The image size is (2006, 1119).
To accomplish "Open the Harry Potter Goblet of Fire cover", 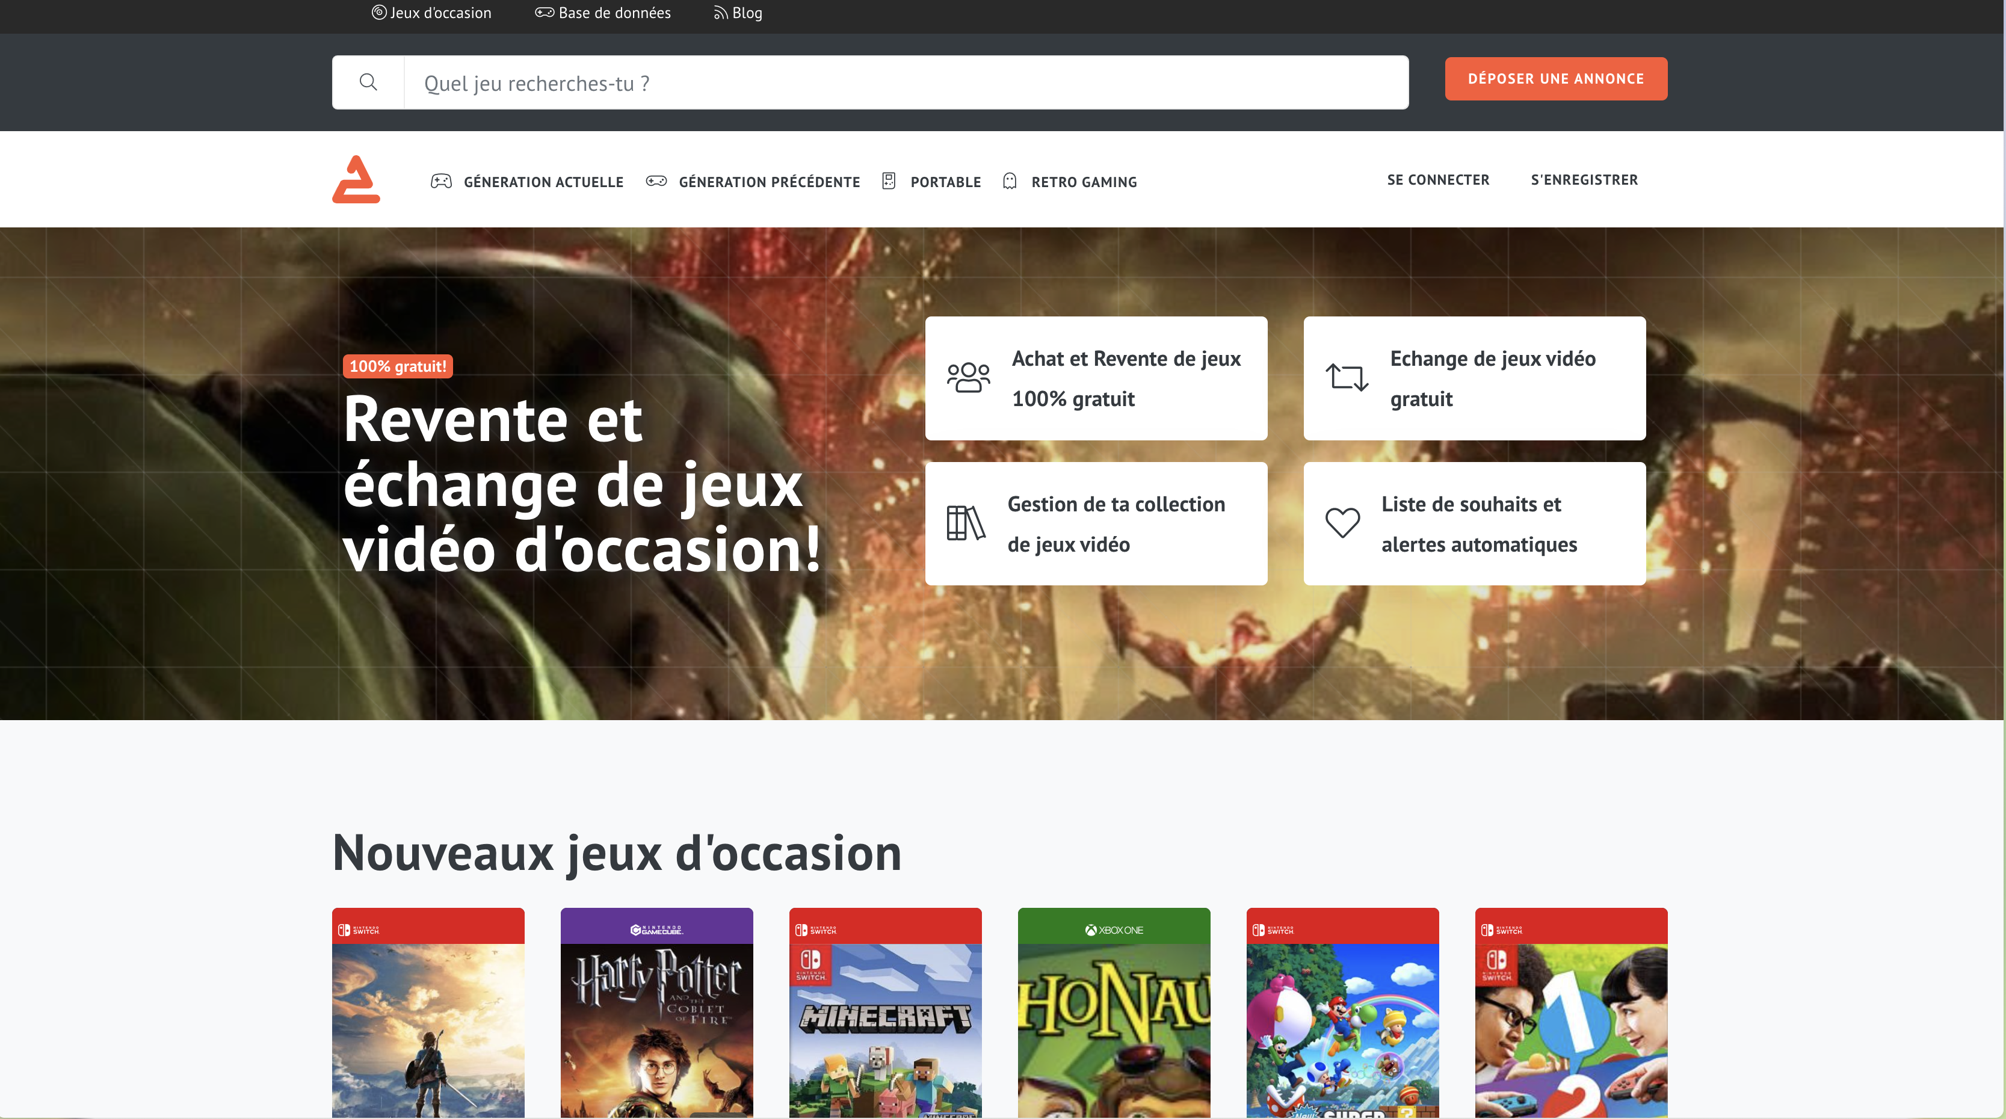I will pyautogui.click(x=656, y=1030).
